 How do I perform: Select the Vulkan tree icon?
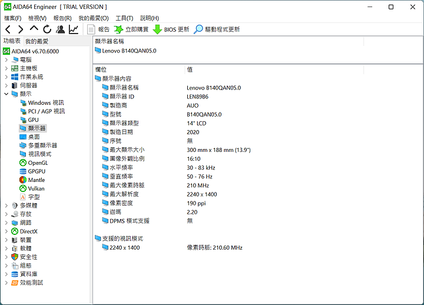pos(23,188)
